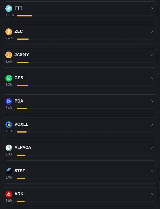Open the PDA row chevron
The height and width of the screenshot is (209, 160).
[x=152, y=101]
